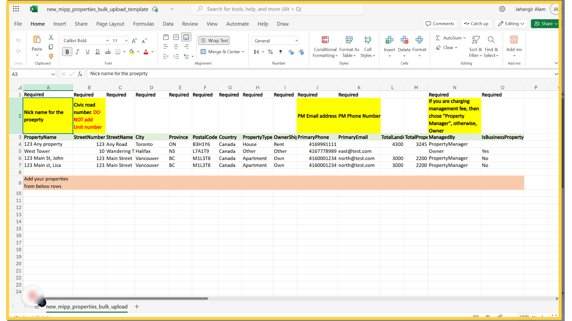572x321 pixels.
Task: Click the Align Left icon
Action: click(x=166, y=47)
